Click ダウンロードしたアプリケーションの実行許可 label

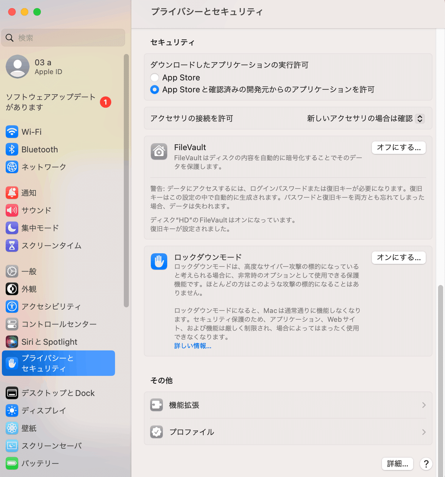(x=229, y=65)
